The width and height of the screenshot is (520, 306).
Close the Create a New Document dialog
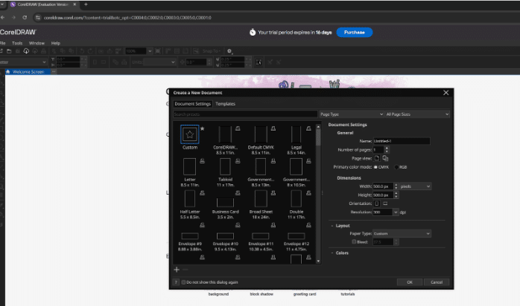(x=446, y=93)
